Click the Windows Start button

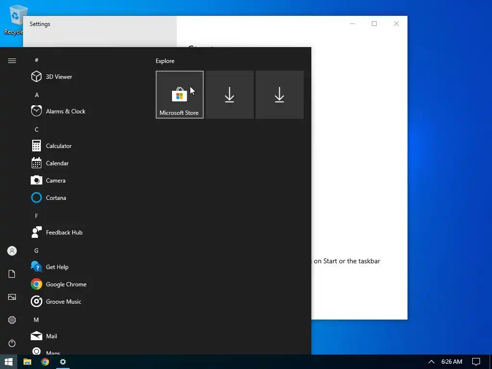pyautogui.click(x=9, y=362)
